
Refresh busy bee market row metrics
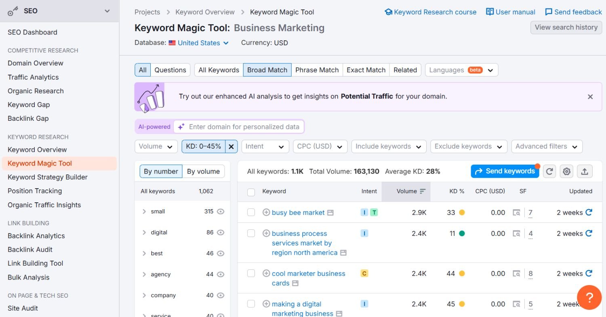589,212
